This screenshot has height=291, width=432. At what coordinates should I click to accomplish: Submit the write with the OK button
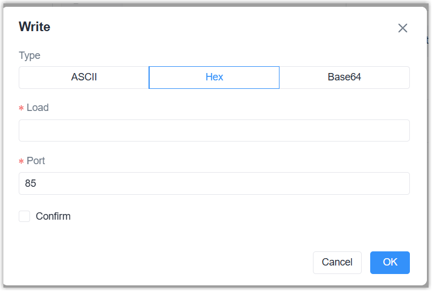point(389,263)
